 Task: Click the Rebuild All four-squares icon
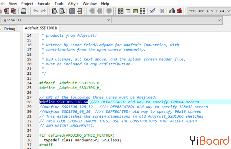pyautogui.click(x=142, y=11)
